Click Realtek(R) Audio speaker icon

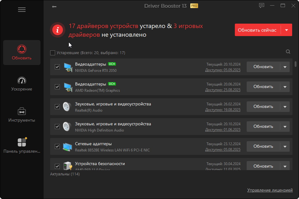[67, 107]
